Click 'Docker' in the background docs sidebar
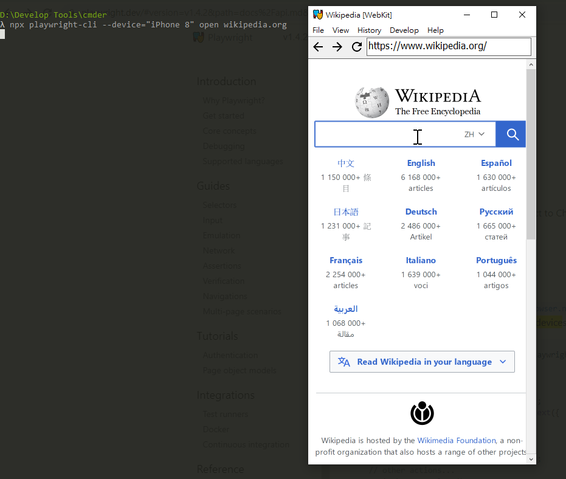This screenshot has width=566, height=479. 216,430
